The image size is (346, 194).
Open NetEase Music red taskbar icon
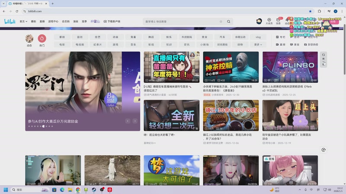[110, 190]
